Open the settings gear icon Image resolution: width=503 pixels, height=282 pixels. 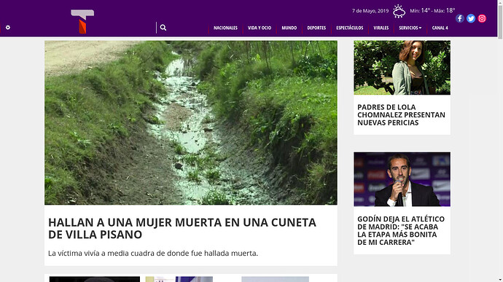coord(8,28)
